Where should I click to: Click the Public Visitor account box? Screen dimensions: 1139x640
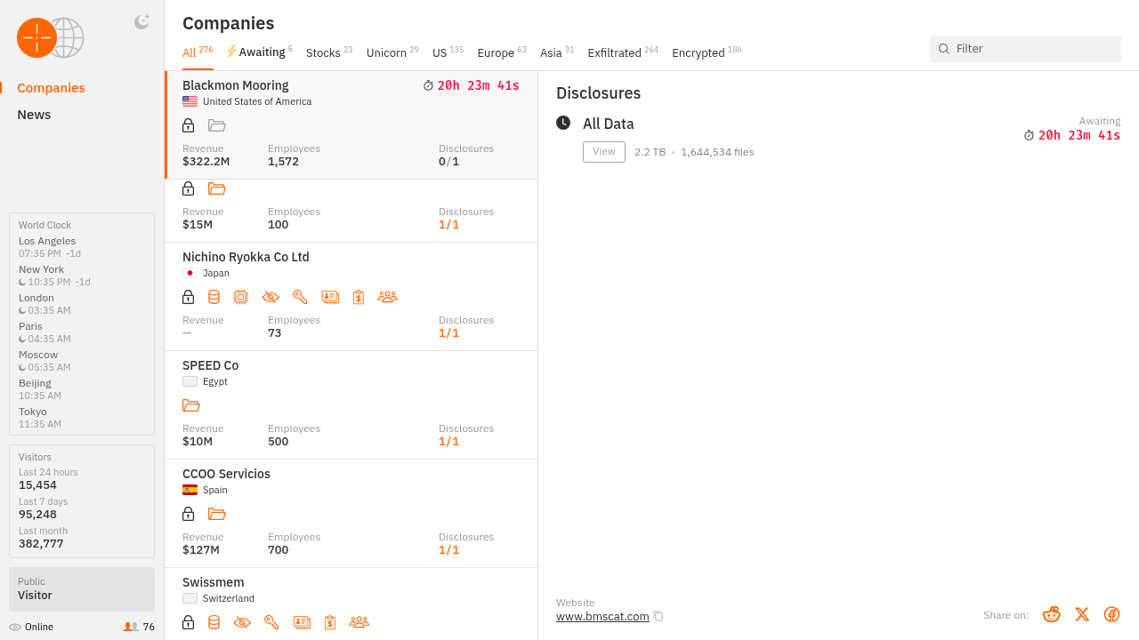(82, 589)
